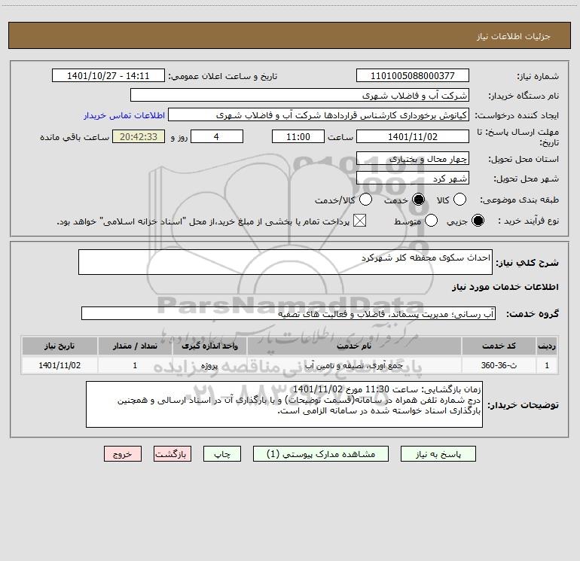Select the جزیی purchase type radio
The width and height of the screenshot is (580, 561).
478,221
